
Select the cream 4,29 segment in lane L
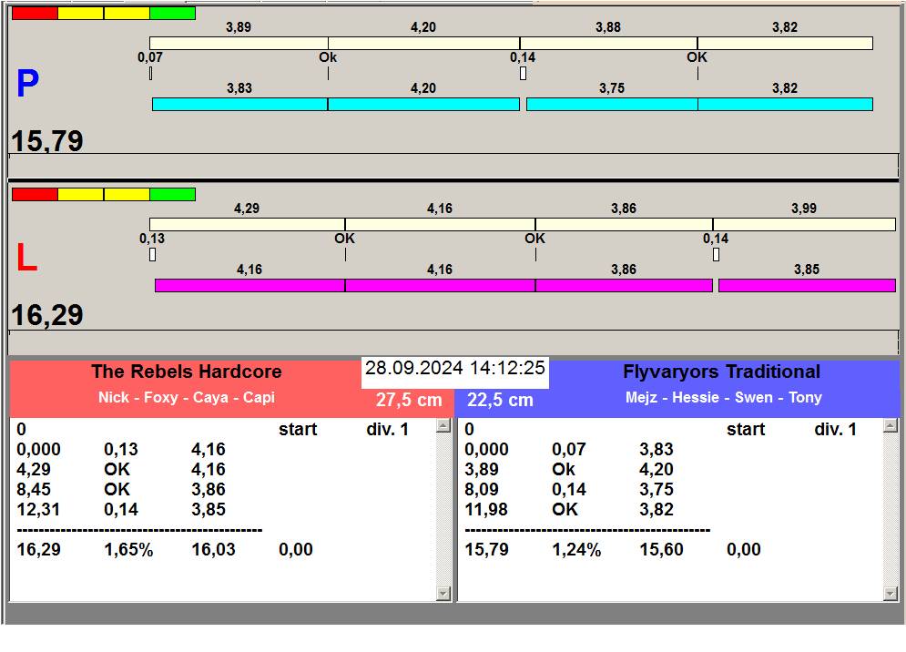[247, 224]
